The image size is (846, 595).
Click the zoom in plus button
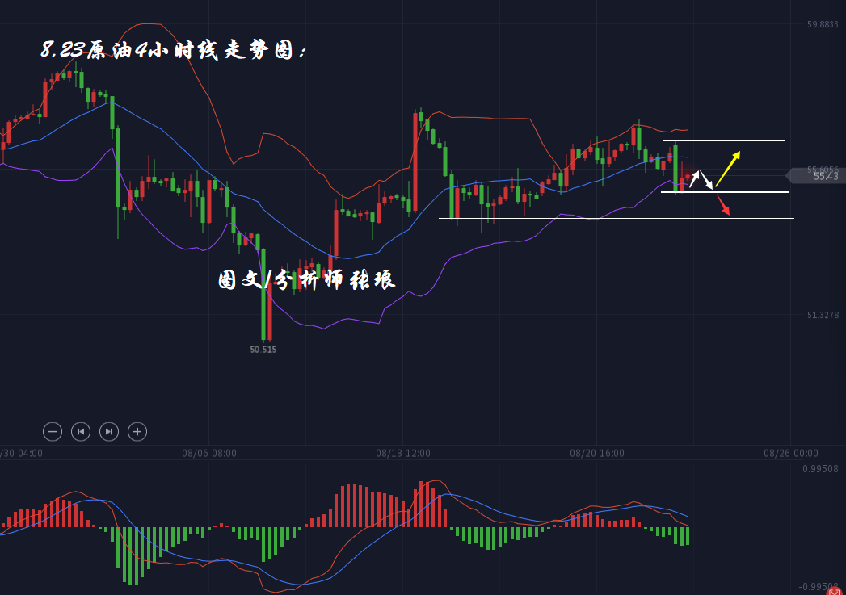pyautogui.click(x=137, y=432)
